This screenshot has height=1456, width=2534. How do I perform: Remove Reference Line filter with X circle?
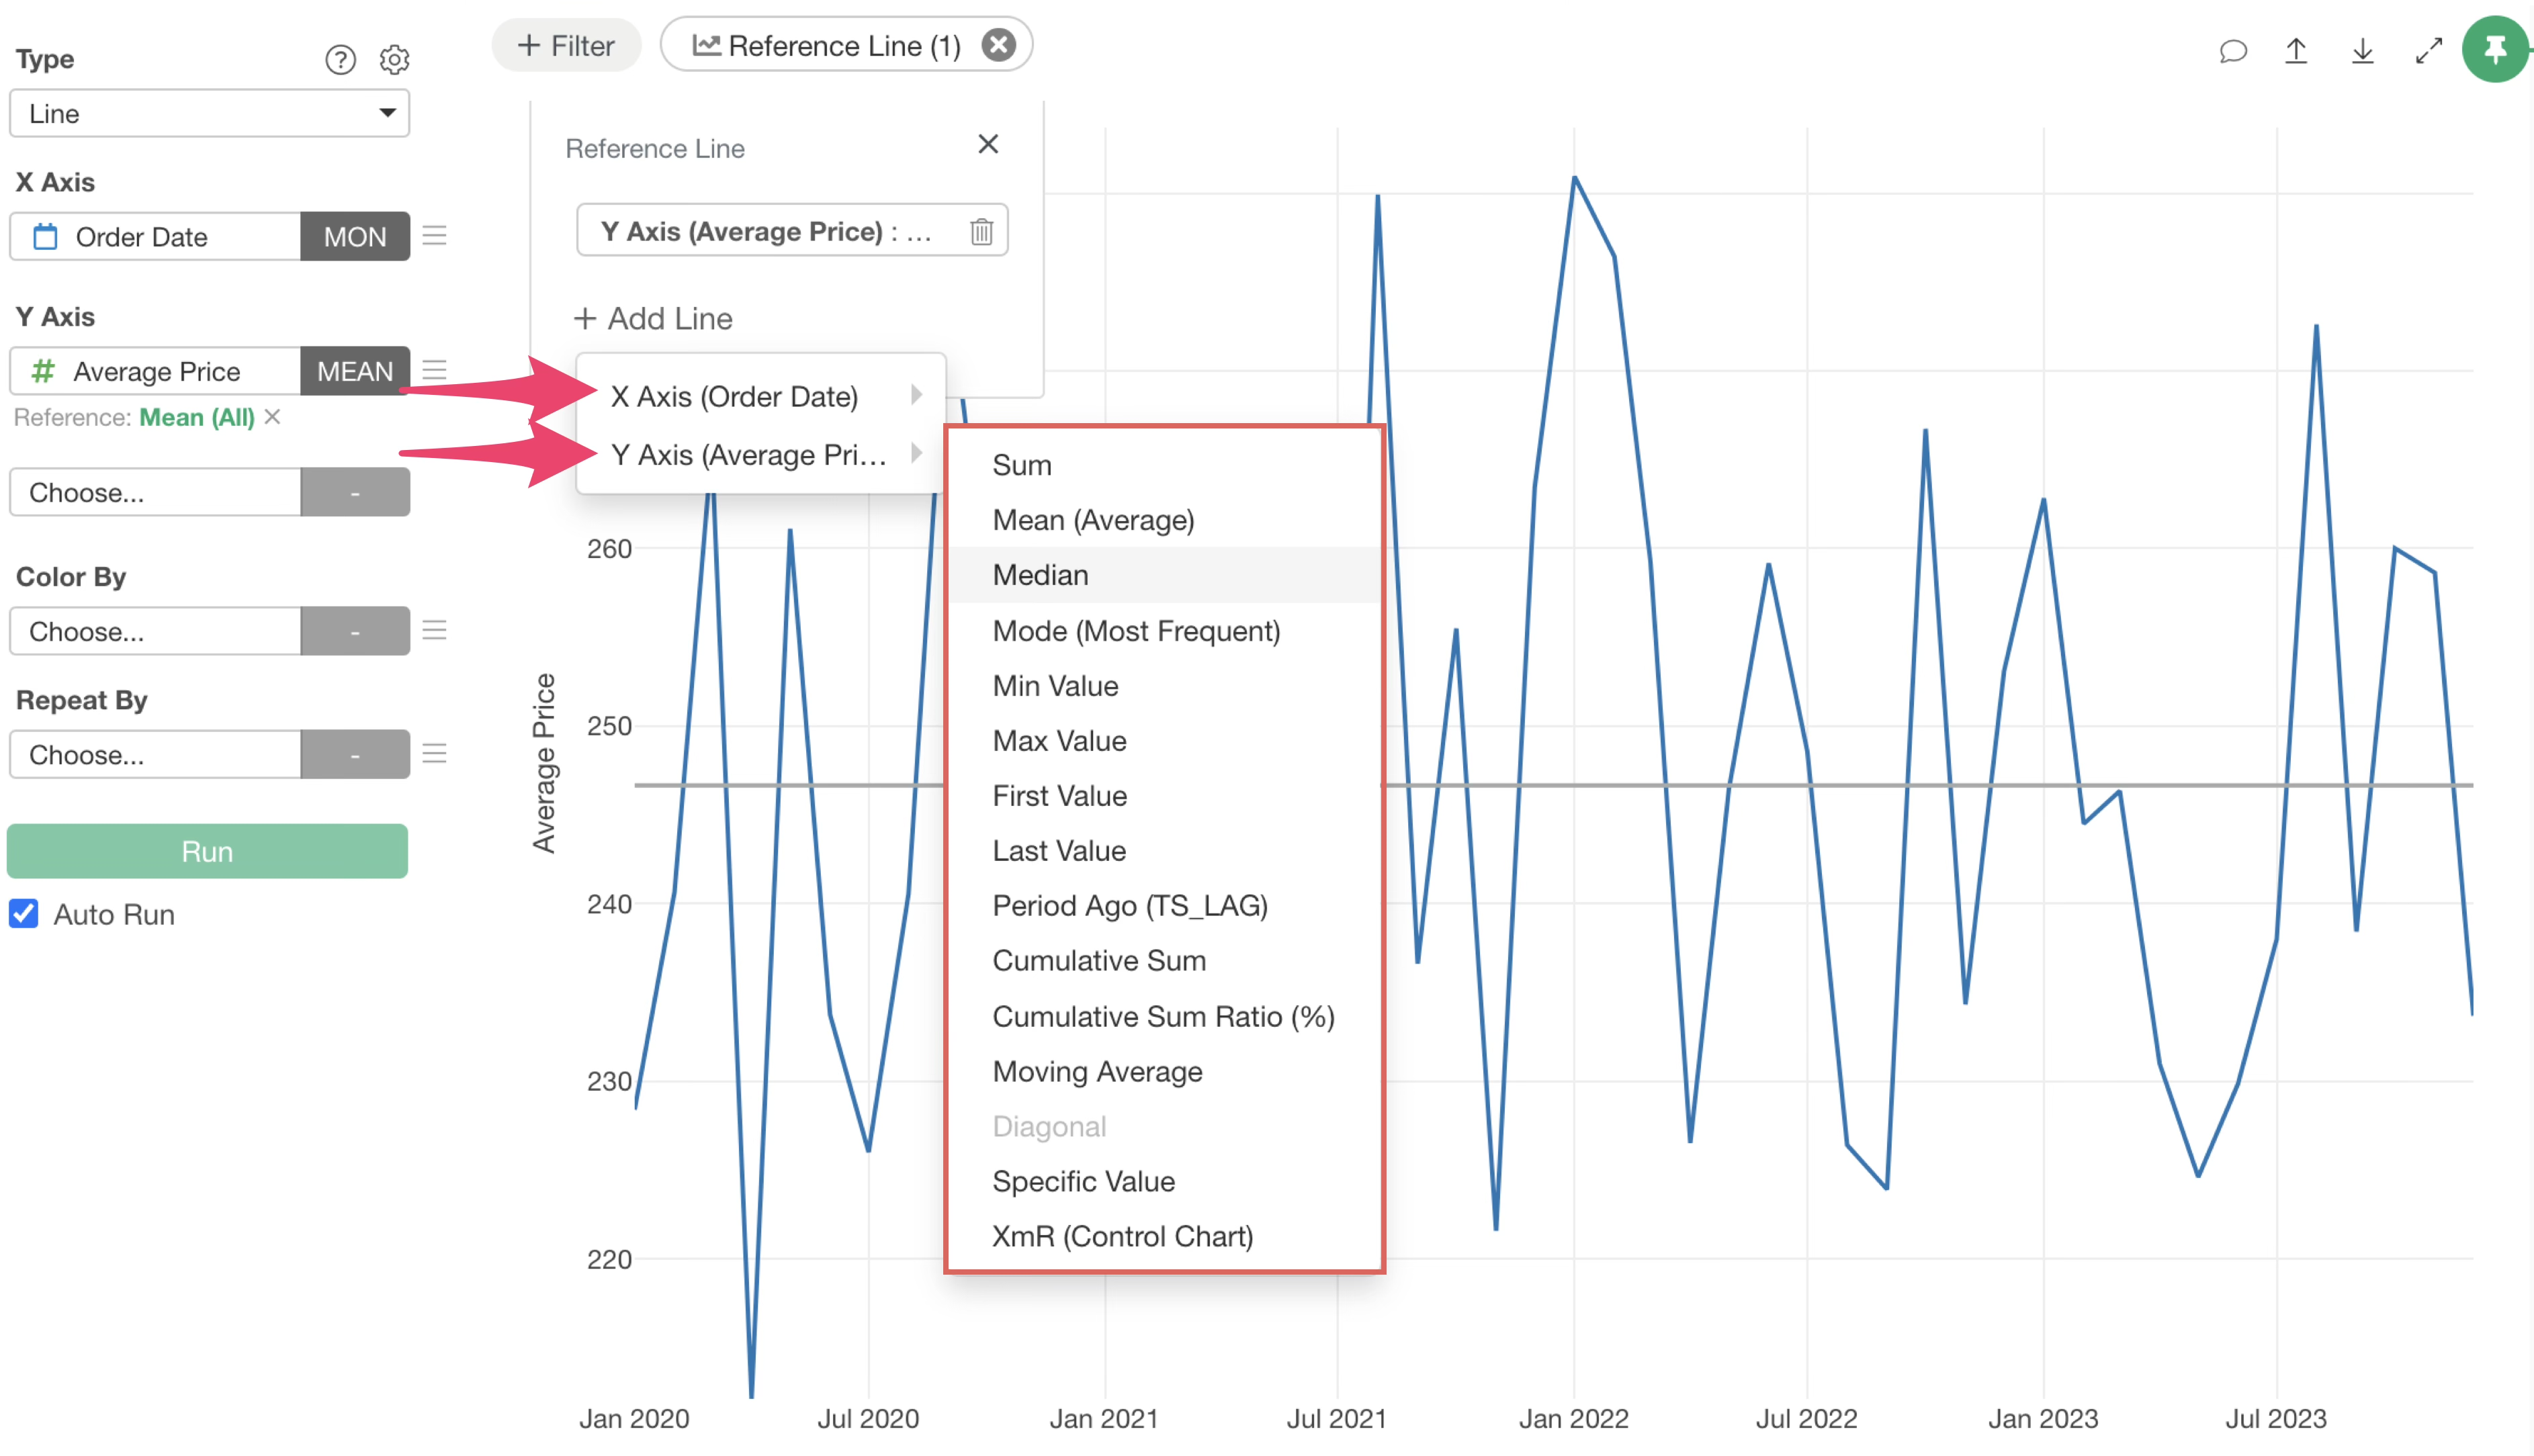click(x=998, y=45)
